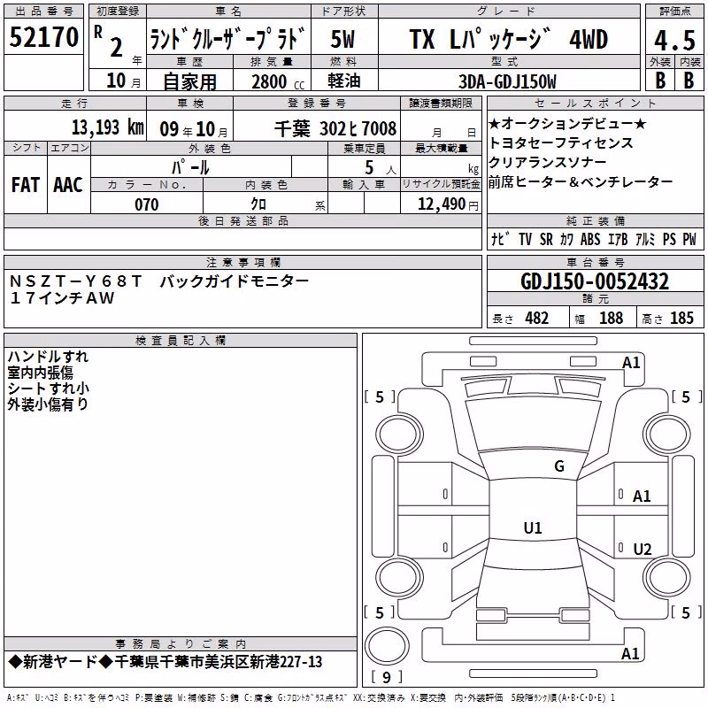This screenshot has width=708, height=708.
Task: Select the A1 mark on front door
Action: pyautogui.click(x=642, y=496)
